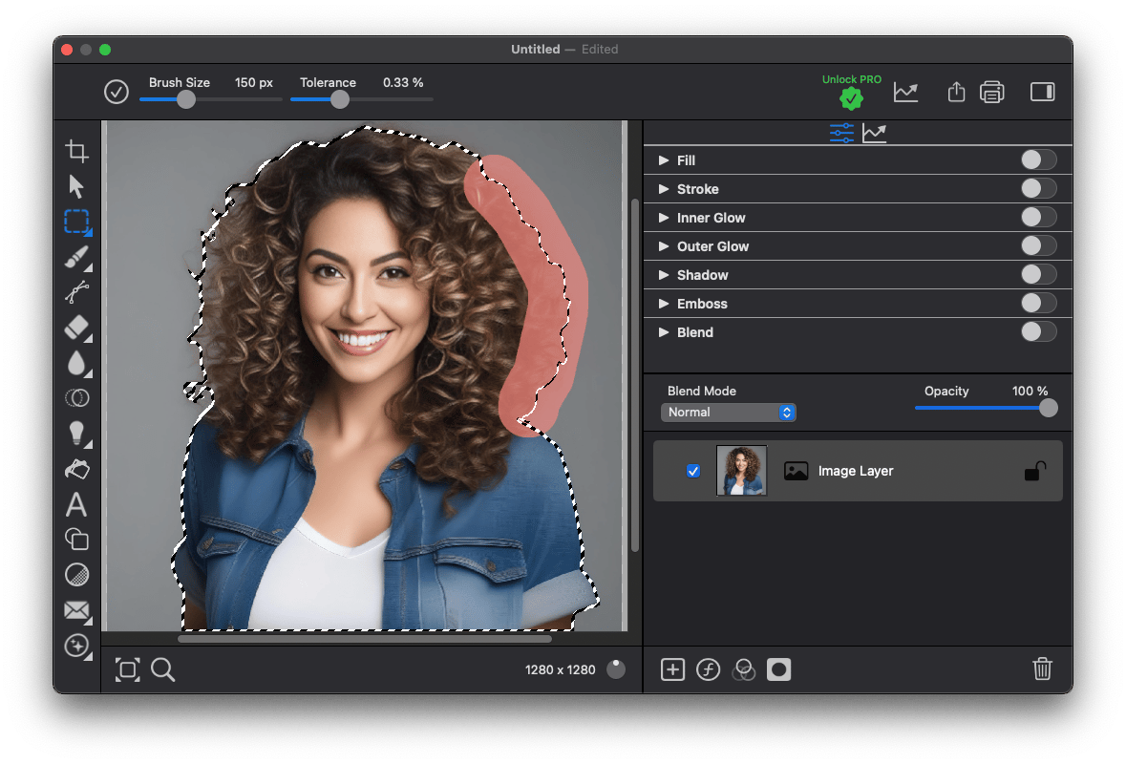This screenshot has width=1126, height=764.
Task: Select the Crop tool
Action: pyautogui.click(x=76, y=151)
